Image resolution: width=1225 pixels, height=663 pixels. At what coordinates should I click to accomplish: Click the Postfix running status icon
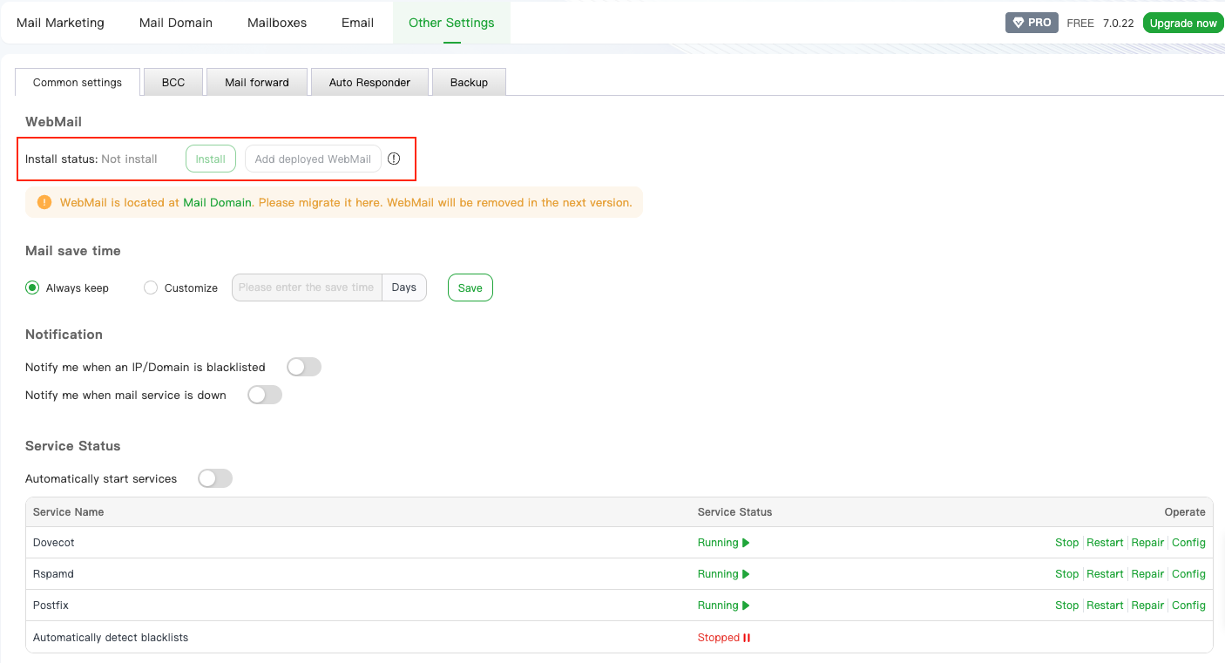pyautogui.click(x=746, y=605)
